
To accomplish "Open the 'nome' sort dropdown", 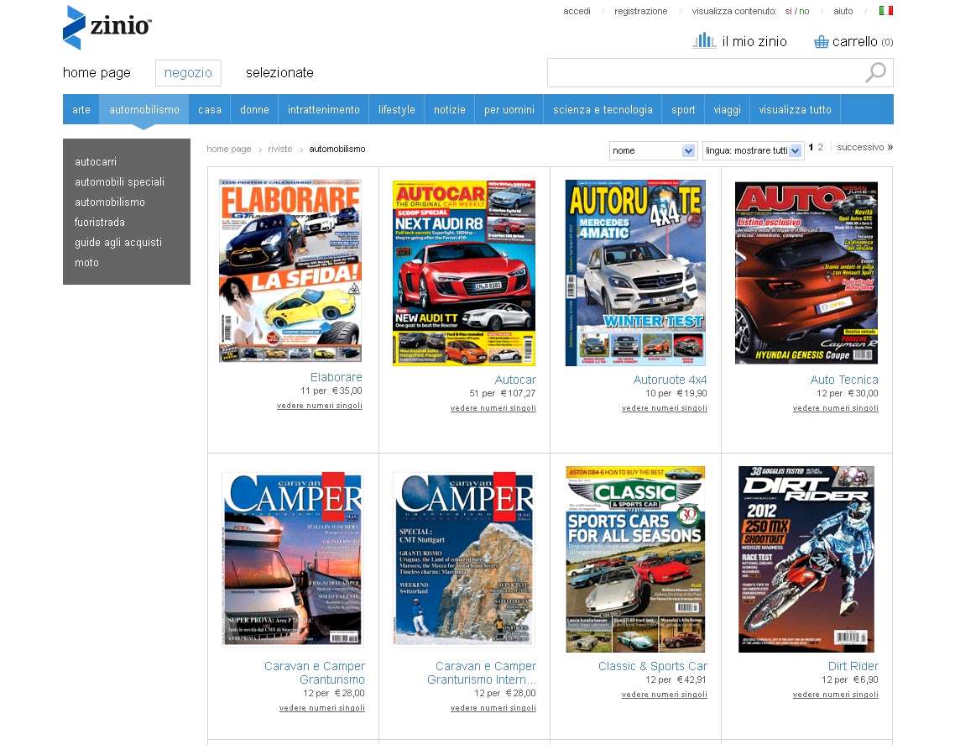I will [653, 150].
